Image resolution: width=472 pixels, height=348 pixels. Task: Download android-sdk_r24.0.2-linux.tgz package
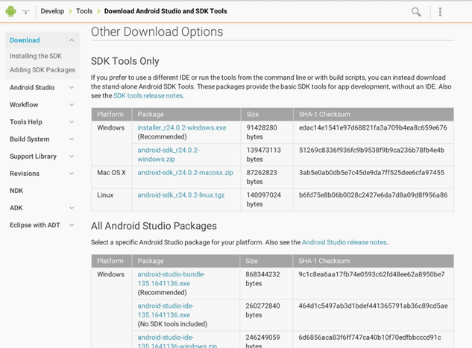[180, 195]
